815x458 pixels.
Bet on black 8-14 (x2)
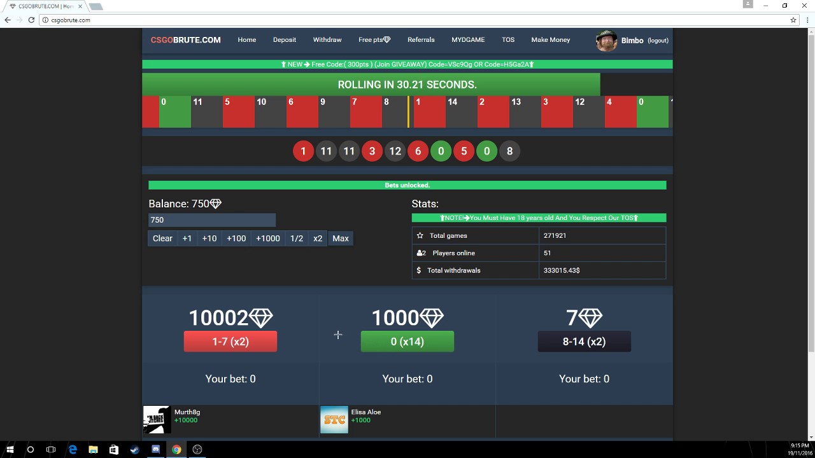tap(585, 342)
